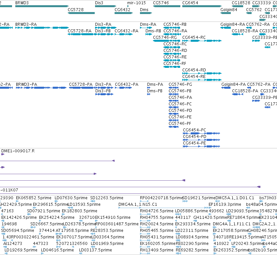The width and height of the screenshot is (277, 255).
Task: Select the CG5746 gene span
Action: [167, 6]
